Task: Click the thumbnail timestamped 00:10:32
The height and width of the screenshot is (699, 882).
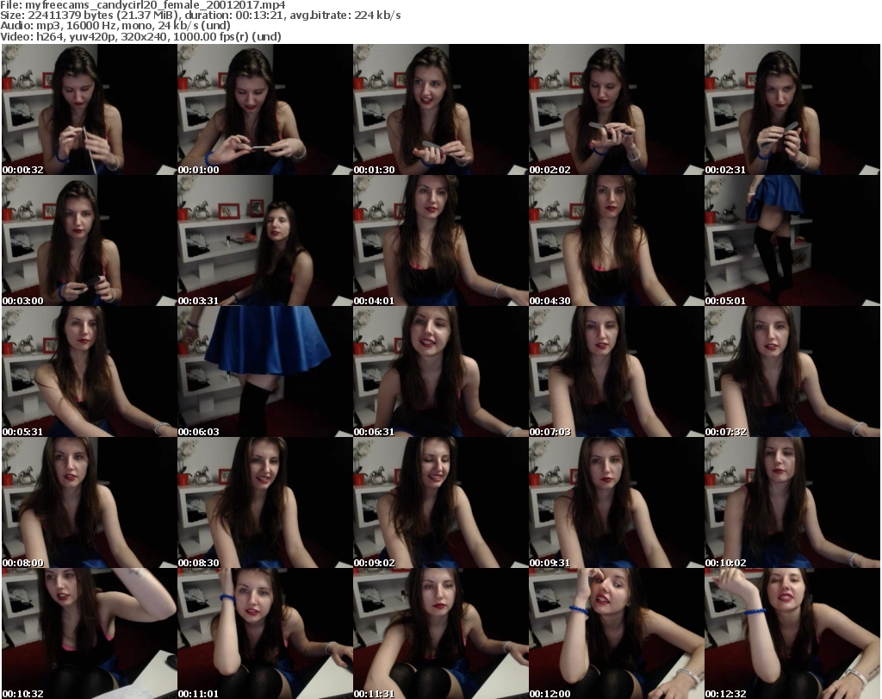Action: tap(90, 633)
